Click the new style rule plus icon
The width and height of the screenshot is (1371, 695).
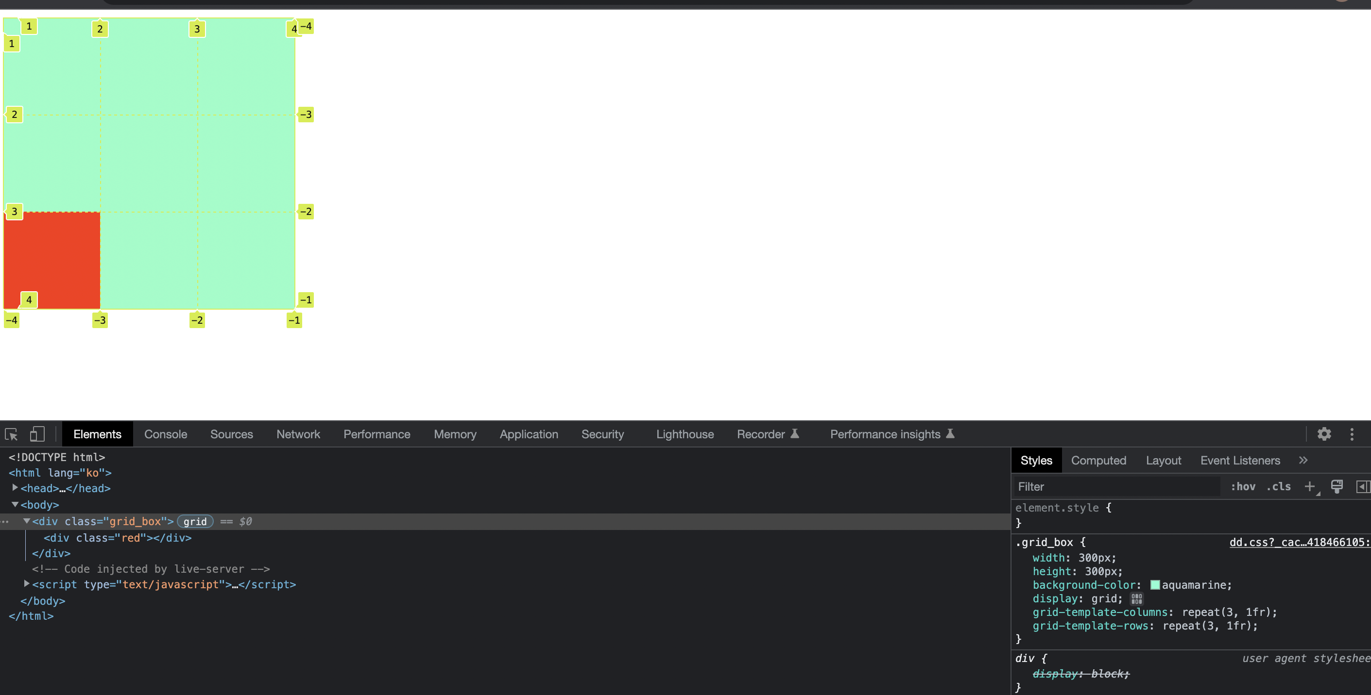coord(1309,487)
